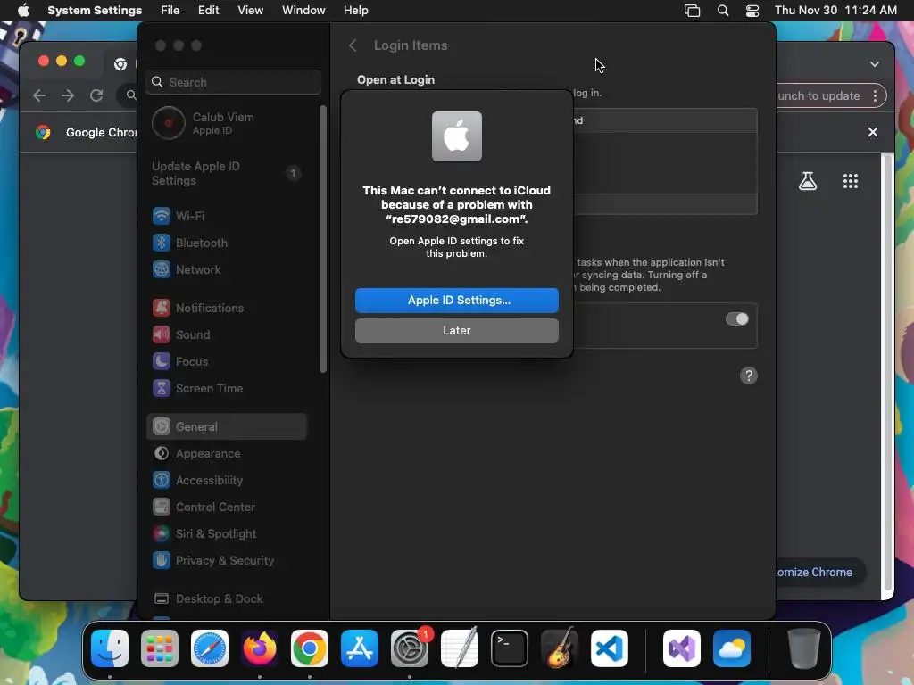Open the cloud weather app in Dock
The width and height of the screenshot is (914, 685).
pyautogui.click(x=732, y=648)
